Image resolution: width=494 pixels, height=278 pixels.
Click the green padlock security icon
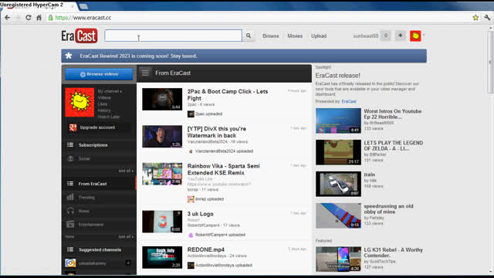[x=50, y=18]
